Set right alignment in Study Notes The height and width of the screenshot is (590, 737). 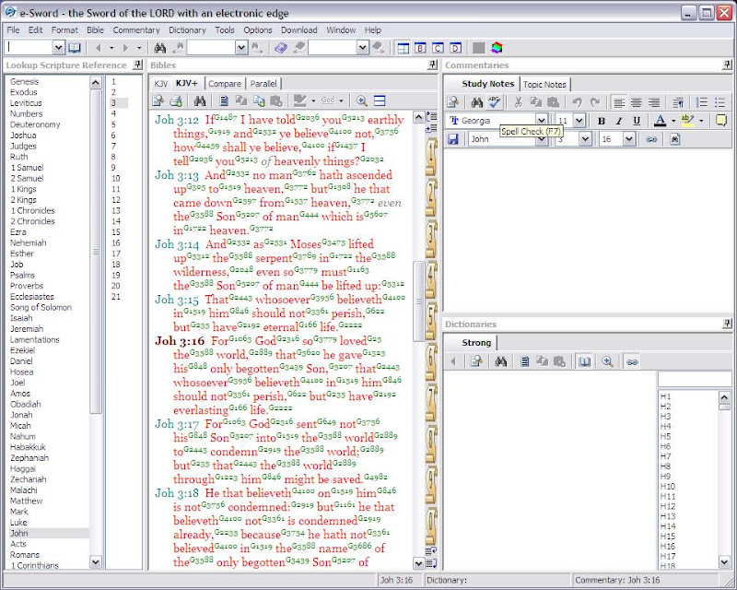pos(654,102)
